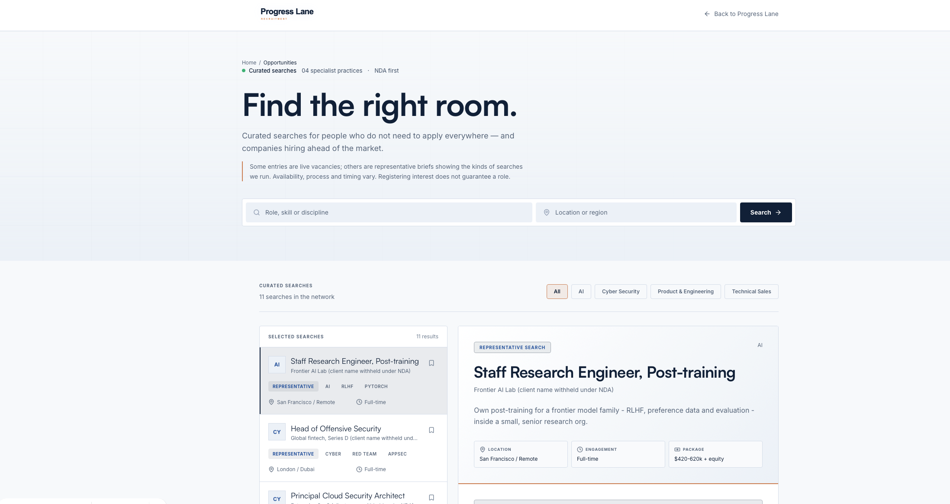Screen dimensions: 950x504
Task: Click the REPRESENTATIVE SEARCH badge in detail panel
Action: [512, 347]
